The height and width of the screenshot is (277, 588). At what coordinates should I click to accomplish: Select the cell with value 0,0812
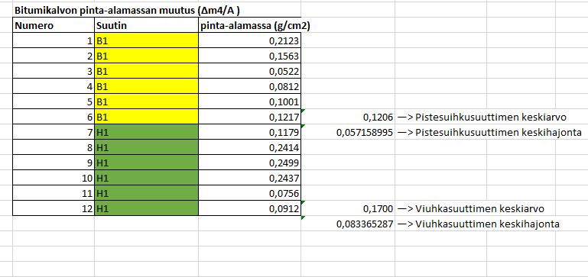coord(250,86)
